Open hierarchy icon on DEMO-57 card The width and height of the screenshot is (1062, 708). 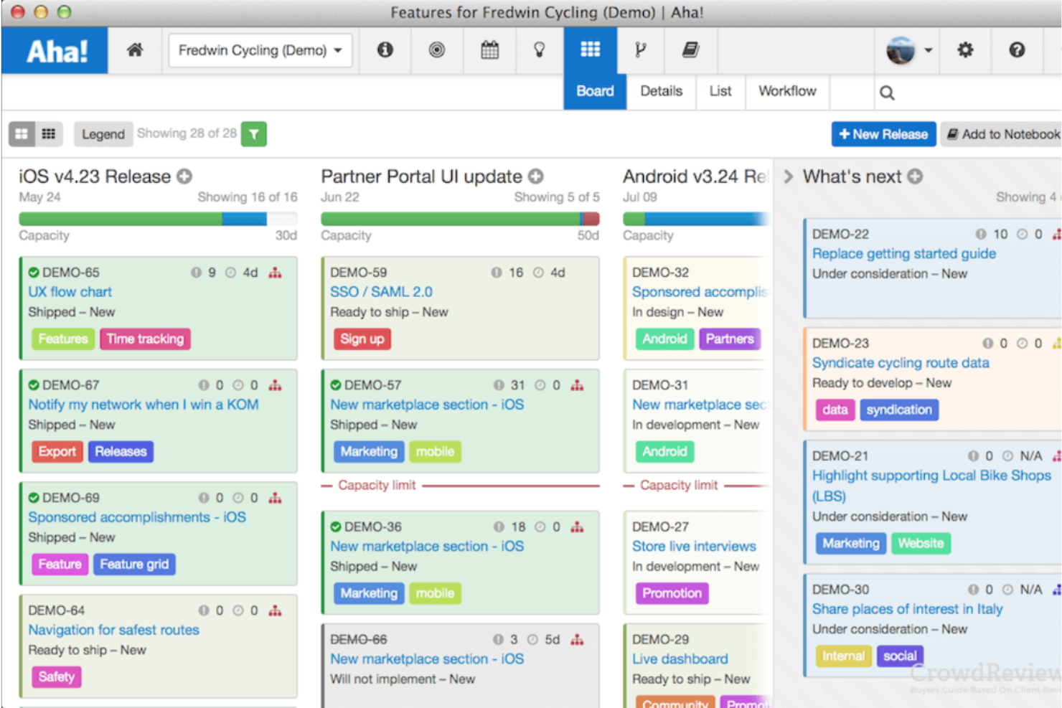pos(577,385)
